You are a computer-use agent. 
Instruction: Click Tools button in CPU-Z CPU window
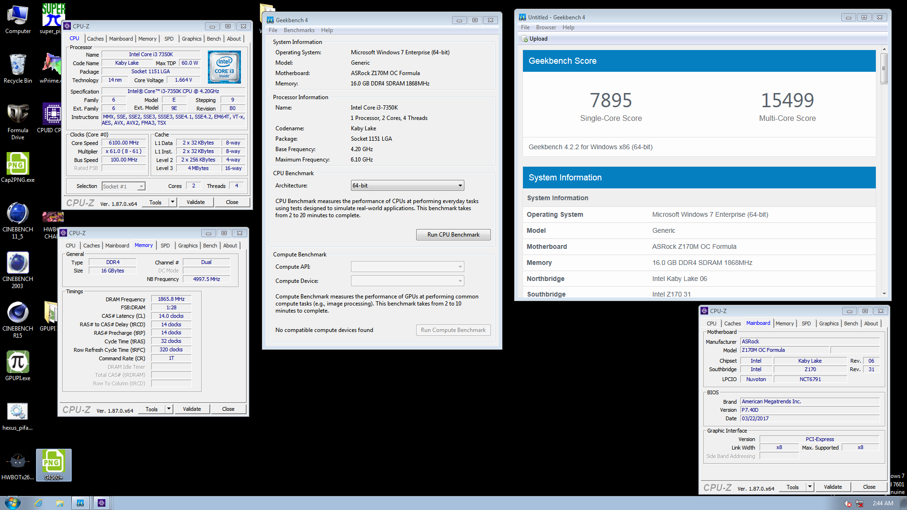155,202
